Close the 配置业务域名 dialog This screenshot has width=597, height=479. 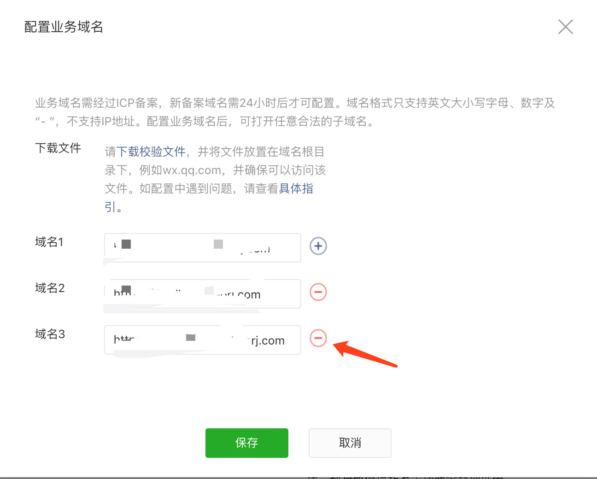click(x=565, y=27)
